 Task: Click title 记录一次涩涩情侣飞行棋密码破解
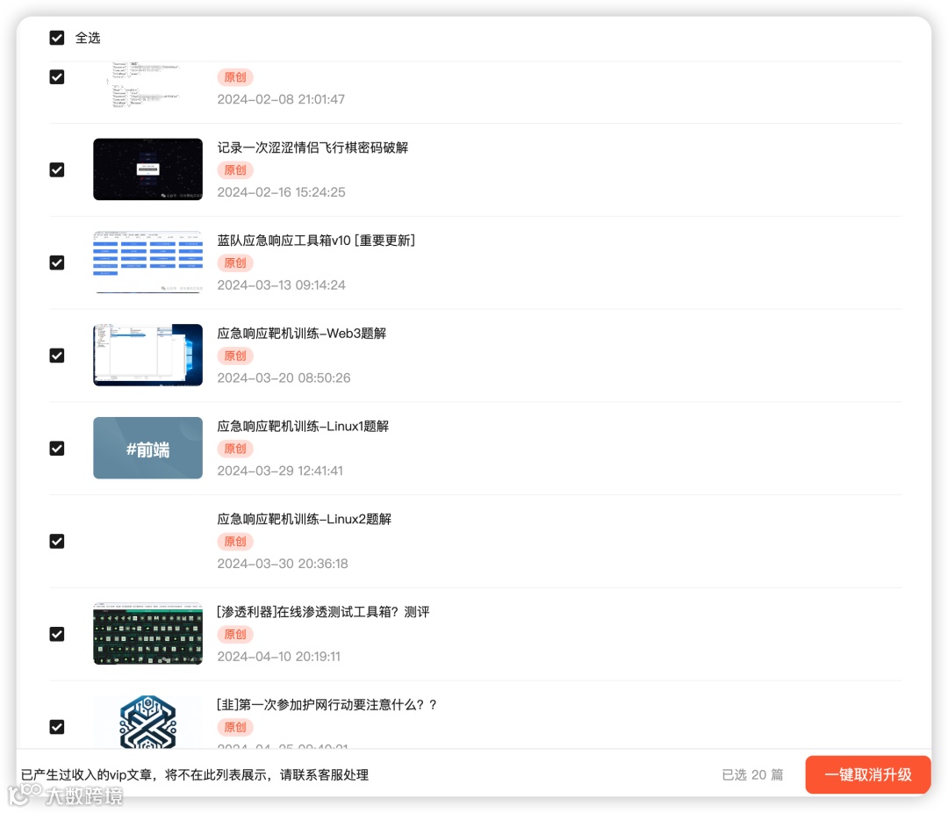point(312,147)
